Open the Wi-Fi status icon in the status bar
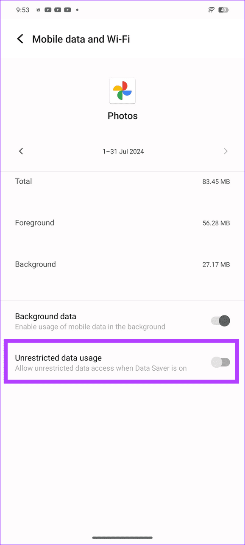 click(211, 9)
